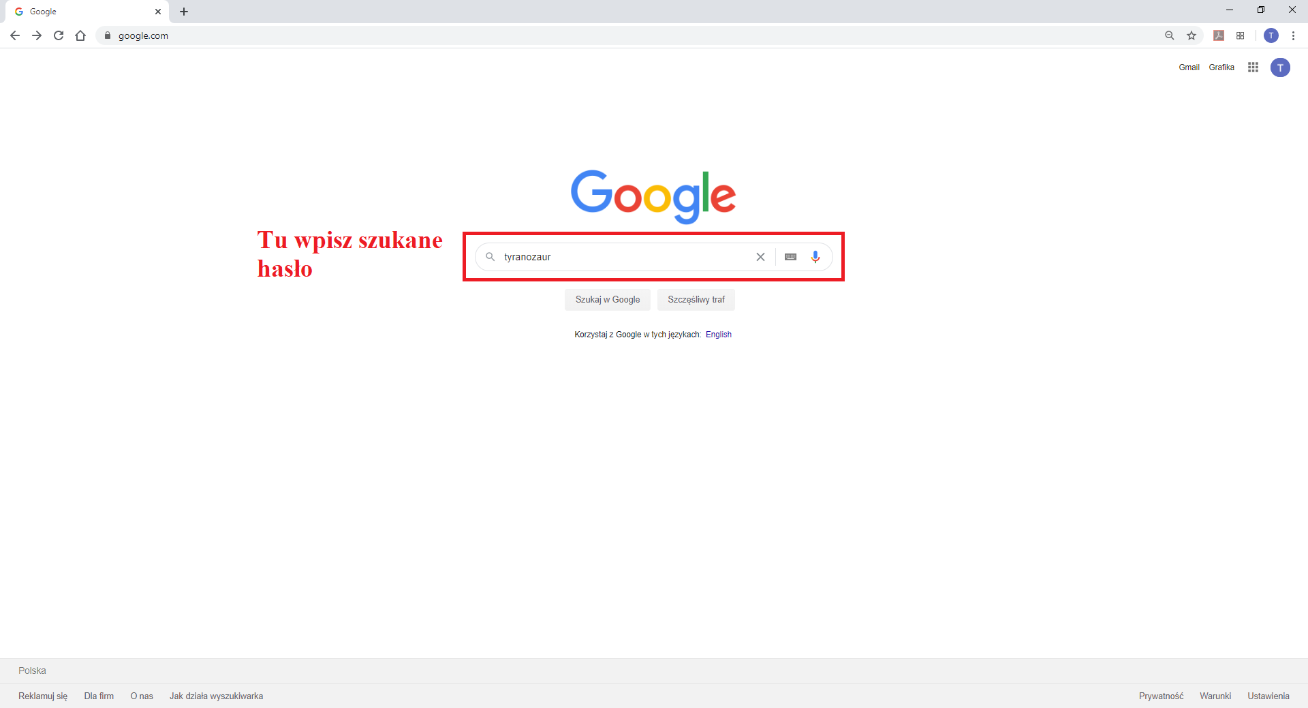Open the Gmail link
Image resolution: width=1308 pixels, height=708 pixels.
coord(1189,67)
